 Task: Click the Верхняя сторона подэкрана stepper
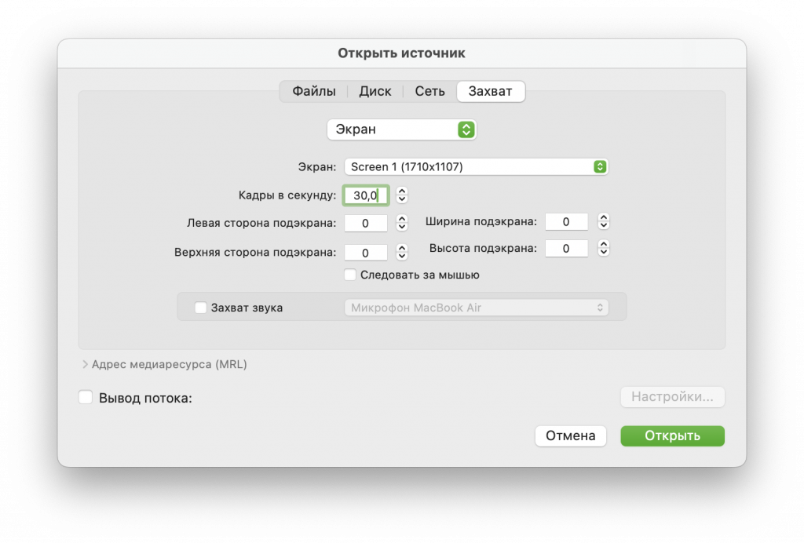(x=402, y=253)
